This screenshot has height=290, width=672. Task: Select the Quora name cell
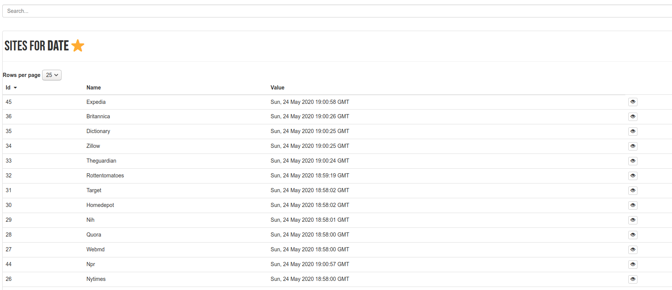pos(94,235)
